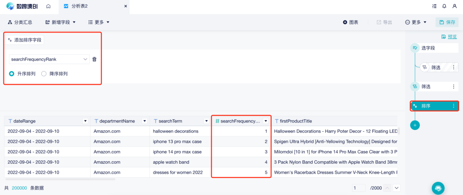
Task: Open the searchFrequencyRank sort field combo box
Action: (49, 59)
